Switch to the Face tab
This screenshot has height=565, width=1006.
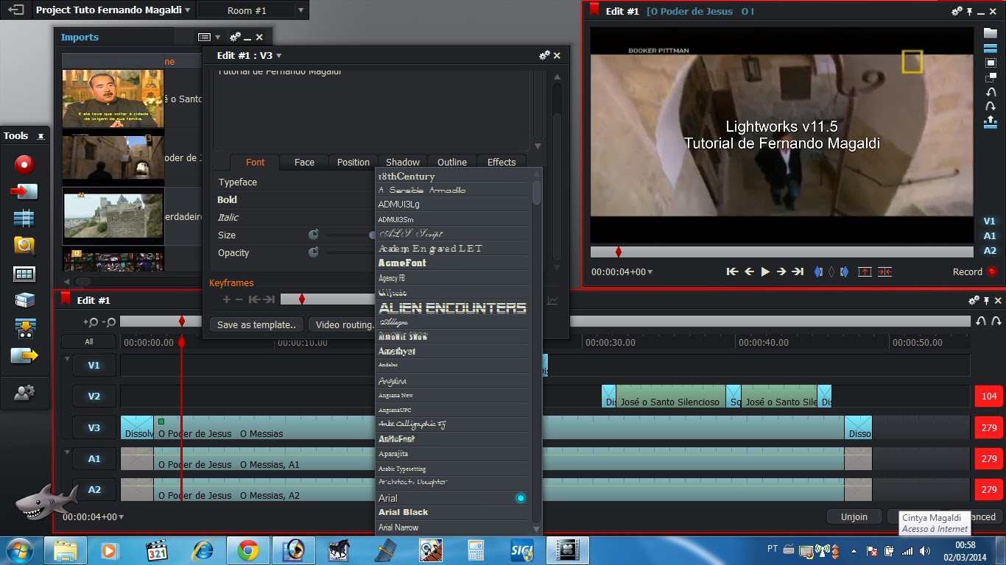point(304,162)
